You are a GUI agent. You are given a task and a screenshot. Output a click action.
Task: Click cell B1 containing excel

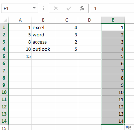[x=43, y=27]
